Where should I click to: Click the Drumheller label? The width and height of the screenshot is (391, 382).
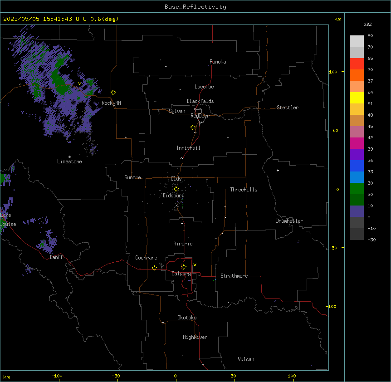point(289,221)
